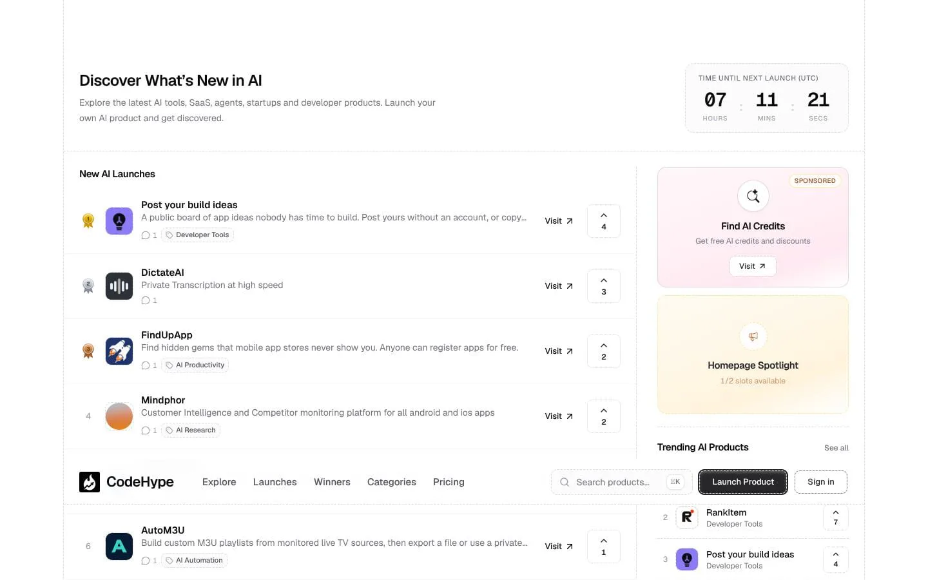Screen dimensions: 928x580
Task: Click the search magnifier icon in search bar
Action: [x=565, y=482]
